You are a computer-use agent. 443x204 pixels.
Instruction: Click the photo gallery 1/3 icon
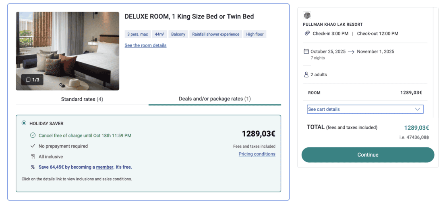pos(28,80)
